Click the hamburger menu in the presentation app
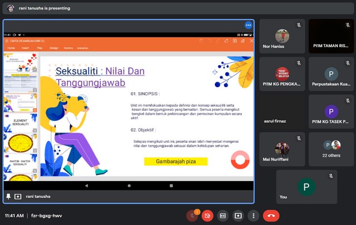The width and height of the screenshot is (356, 225). (x=7, y=41)
